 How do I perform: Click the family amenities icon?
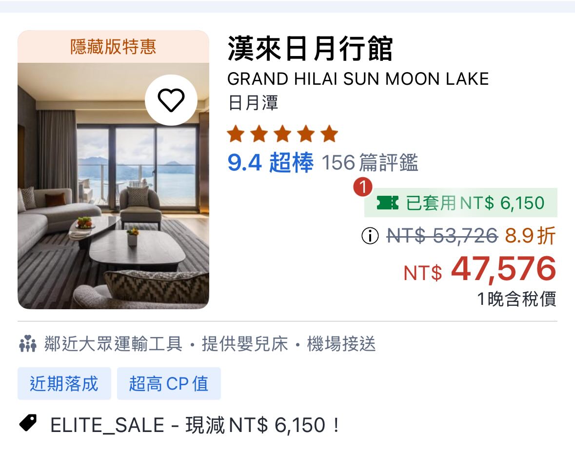(28, 344)
